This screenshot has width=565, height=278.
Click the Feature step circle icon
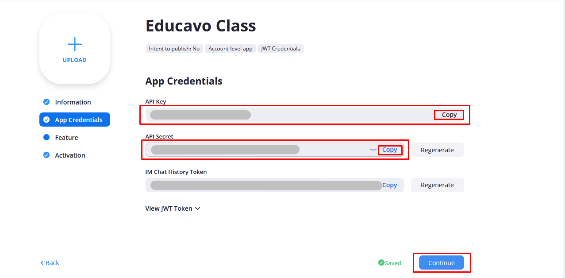[46, 138]
